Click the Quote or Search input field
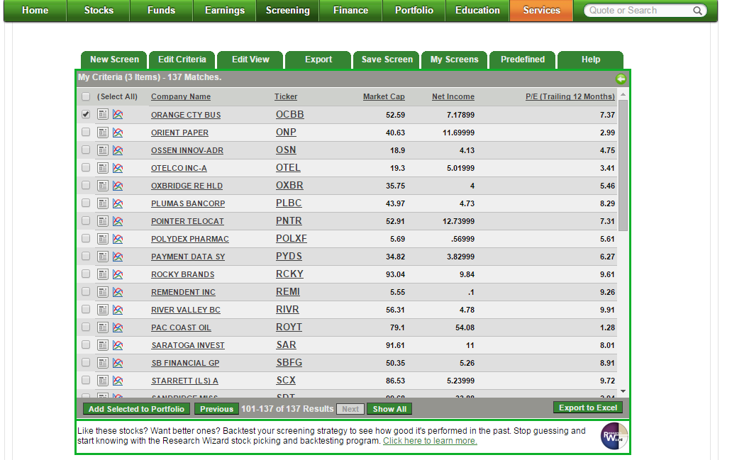 click(x=640, y=10)
